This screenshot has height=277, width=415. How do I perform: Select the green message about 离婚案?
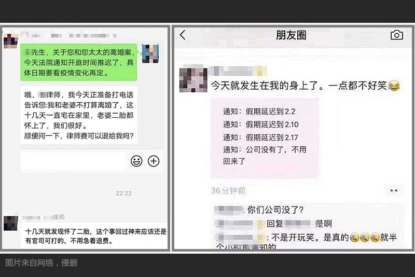(79, 62)
